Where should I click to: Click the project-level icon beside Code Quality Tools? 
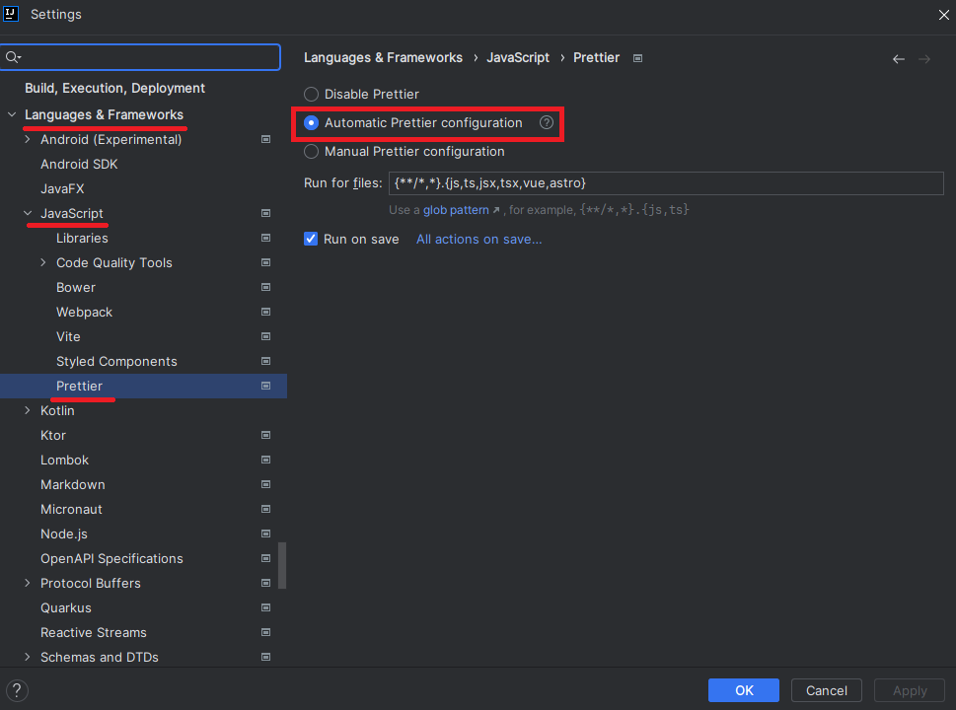pyautogui.click(x=265, y=262)
